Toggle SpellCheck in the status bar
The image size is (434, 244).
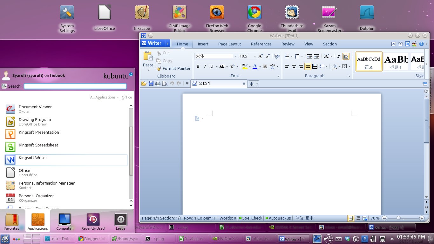pos(251,218)
